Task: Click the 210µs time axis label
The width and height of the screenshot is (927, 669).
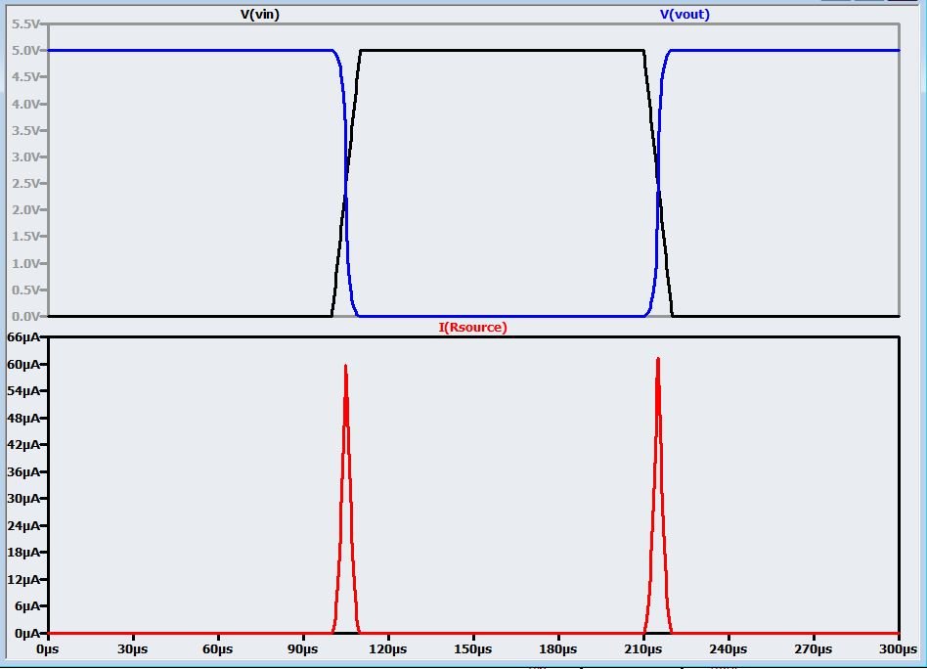Action: point(642,648)
